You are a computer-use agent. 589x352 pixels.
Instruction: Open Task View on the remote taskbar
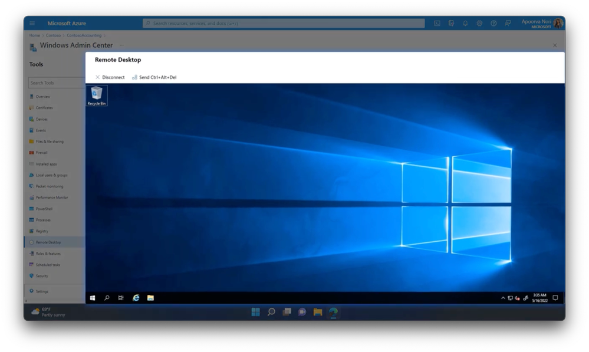(x=121, y=298)
